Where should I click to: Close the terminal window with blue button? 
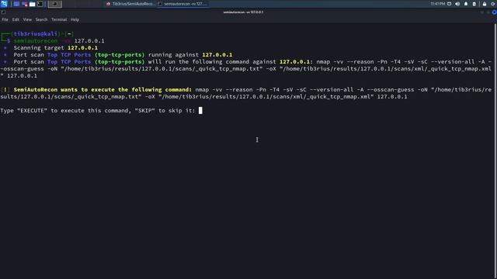494,12
